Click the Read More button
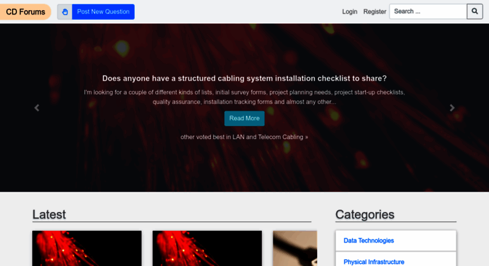Image resolution: width=489 pixels, height=266 pixels. (x=244, y=118)
